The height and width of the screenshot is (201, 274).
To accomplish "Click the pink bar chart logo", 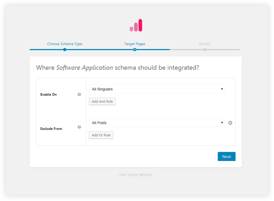I will 136,25.
